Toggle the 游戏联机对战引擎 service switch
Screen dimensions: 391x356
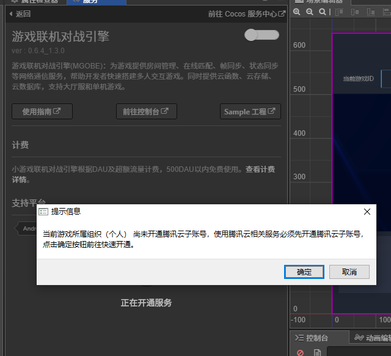[x=261, y=35]
